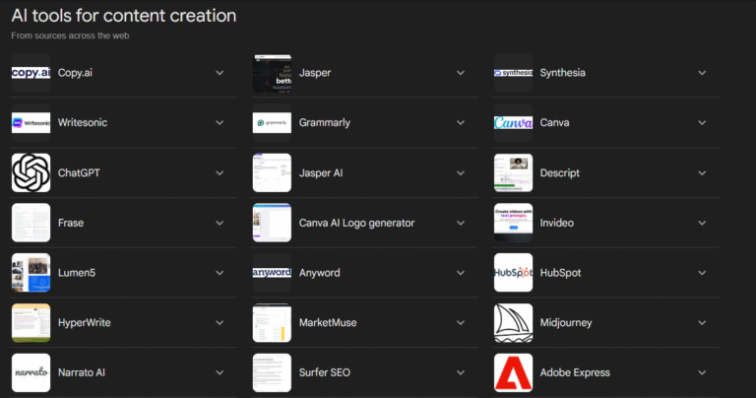
Task: Select the Copy.ai name text
Action: pos(75,73)
